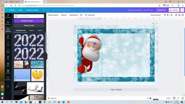Click the Crop button in toolbar
The width and height of the screenshot is (185, 104).
64,15
